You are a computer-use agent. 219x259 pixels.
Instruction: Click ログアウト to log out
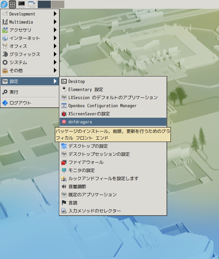point(30,103)
